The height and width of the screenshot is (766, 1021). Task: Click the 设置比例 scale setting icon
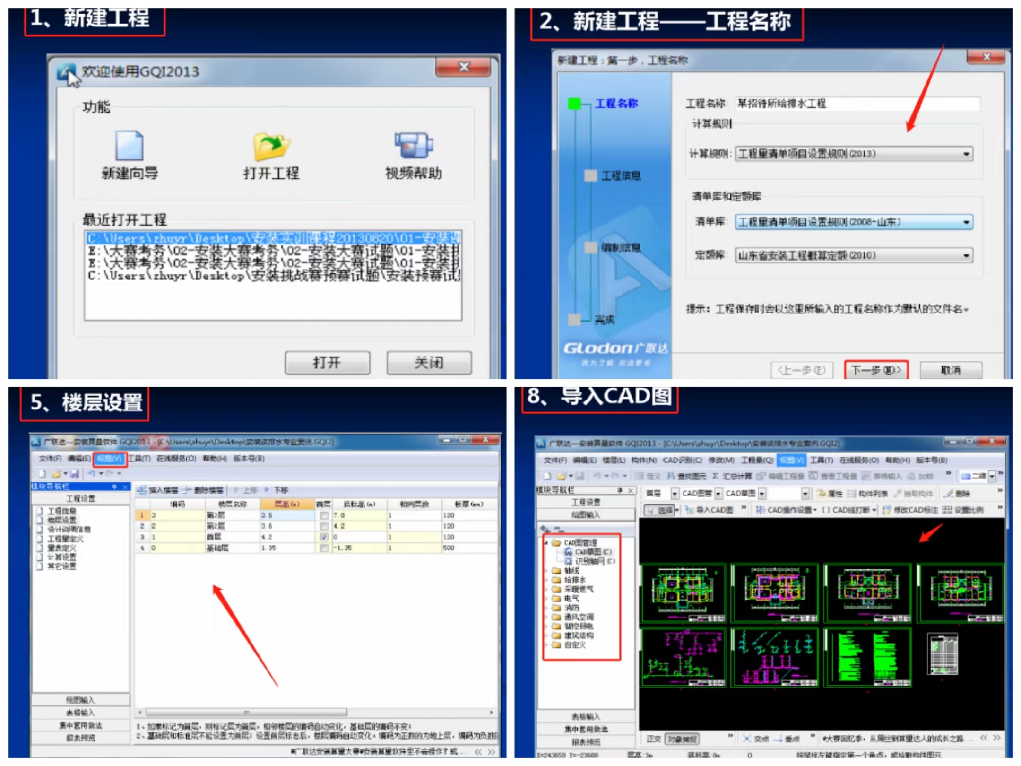pyautogui.click(x=947, y=509)
